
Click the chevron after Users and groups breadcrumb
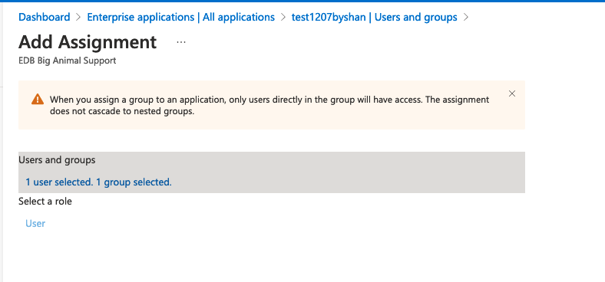[466, 18]
